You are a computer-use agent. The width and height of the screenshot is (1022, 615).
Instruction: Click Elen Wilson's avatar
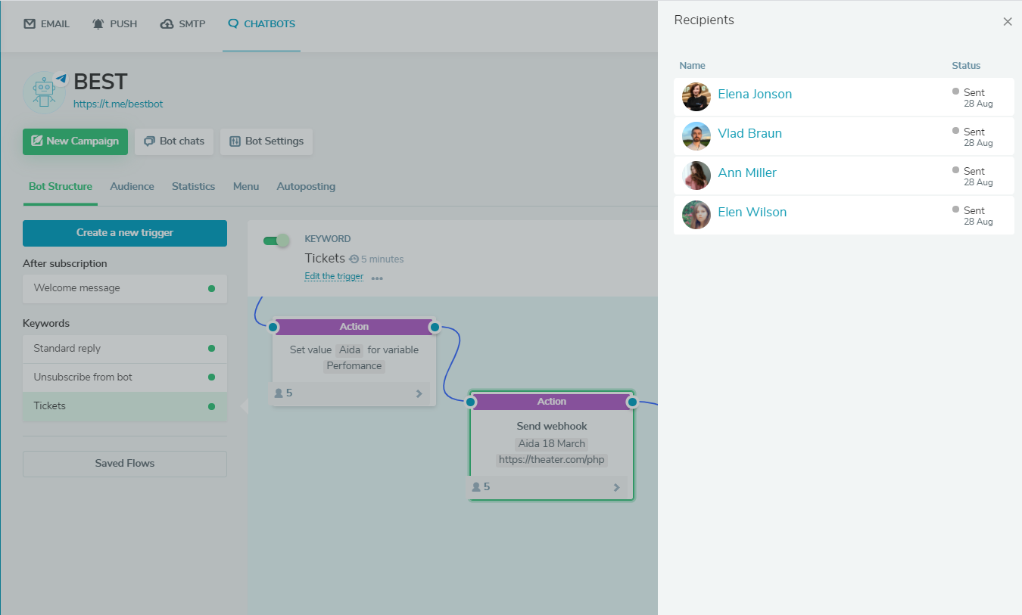tap(696, 215)
